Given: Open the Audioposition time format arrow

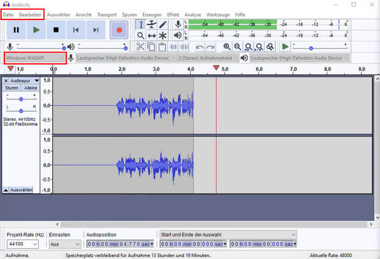Looking at the screenshot, I should tap(152, 244).
